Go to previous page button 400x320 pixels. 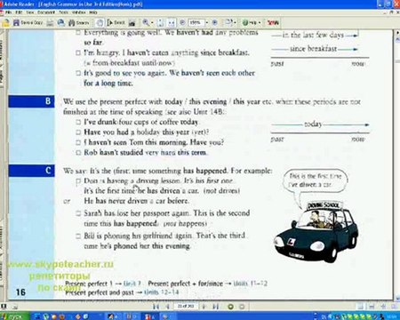167,307
